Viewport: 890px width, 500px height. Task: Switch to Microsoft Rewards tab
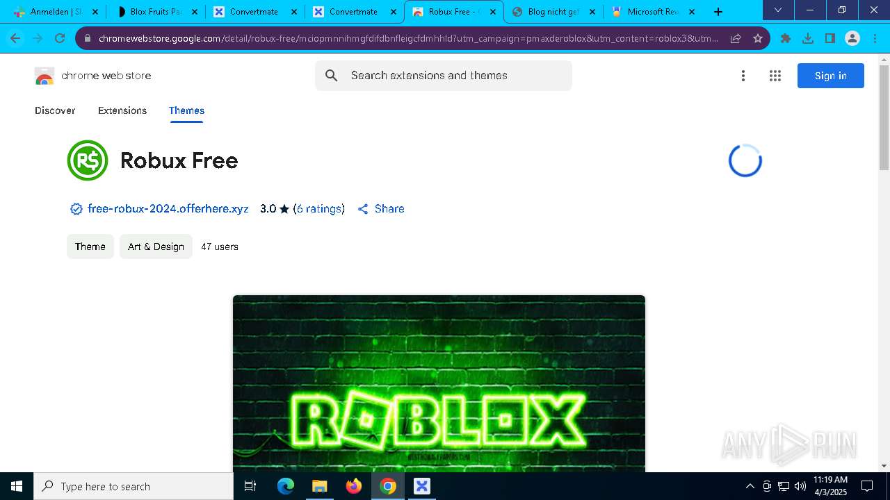pyautogui.click(x=654, y=12)
